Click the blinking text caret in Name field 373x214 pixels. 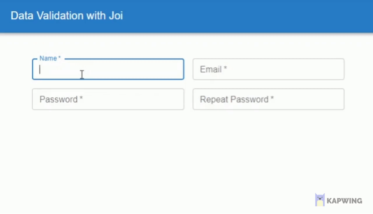[x=40, y=69]
